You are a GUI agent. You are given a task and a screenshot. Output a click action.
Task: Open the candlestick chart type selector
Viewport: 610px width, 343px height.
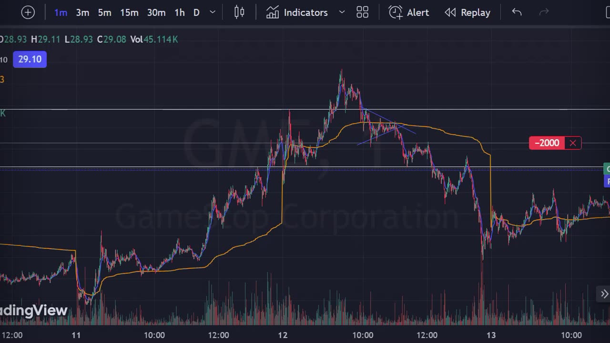click(239, 12)
